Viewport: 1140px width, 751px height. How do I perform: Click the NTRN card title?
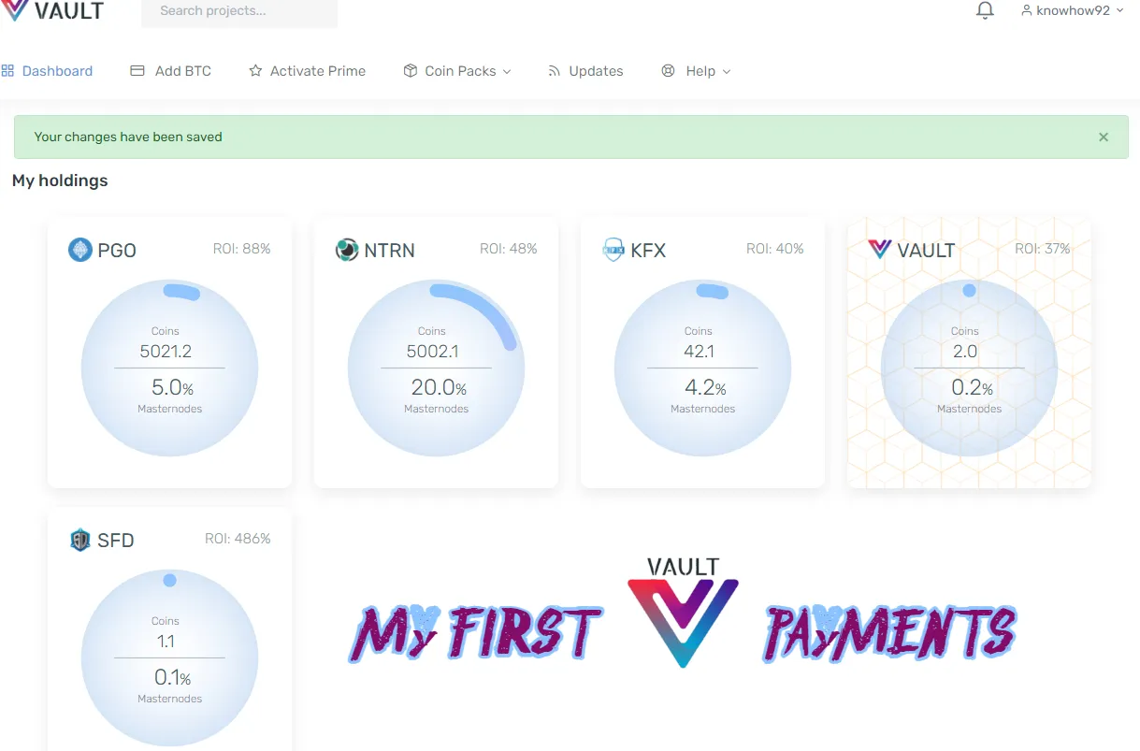[390, 251]
